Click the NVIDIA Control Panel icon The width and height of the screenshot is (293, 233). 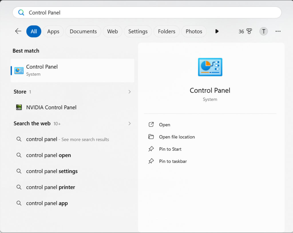[x=19, y=107]
